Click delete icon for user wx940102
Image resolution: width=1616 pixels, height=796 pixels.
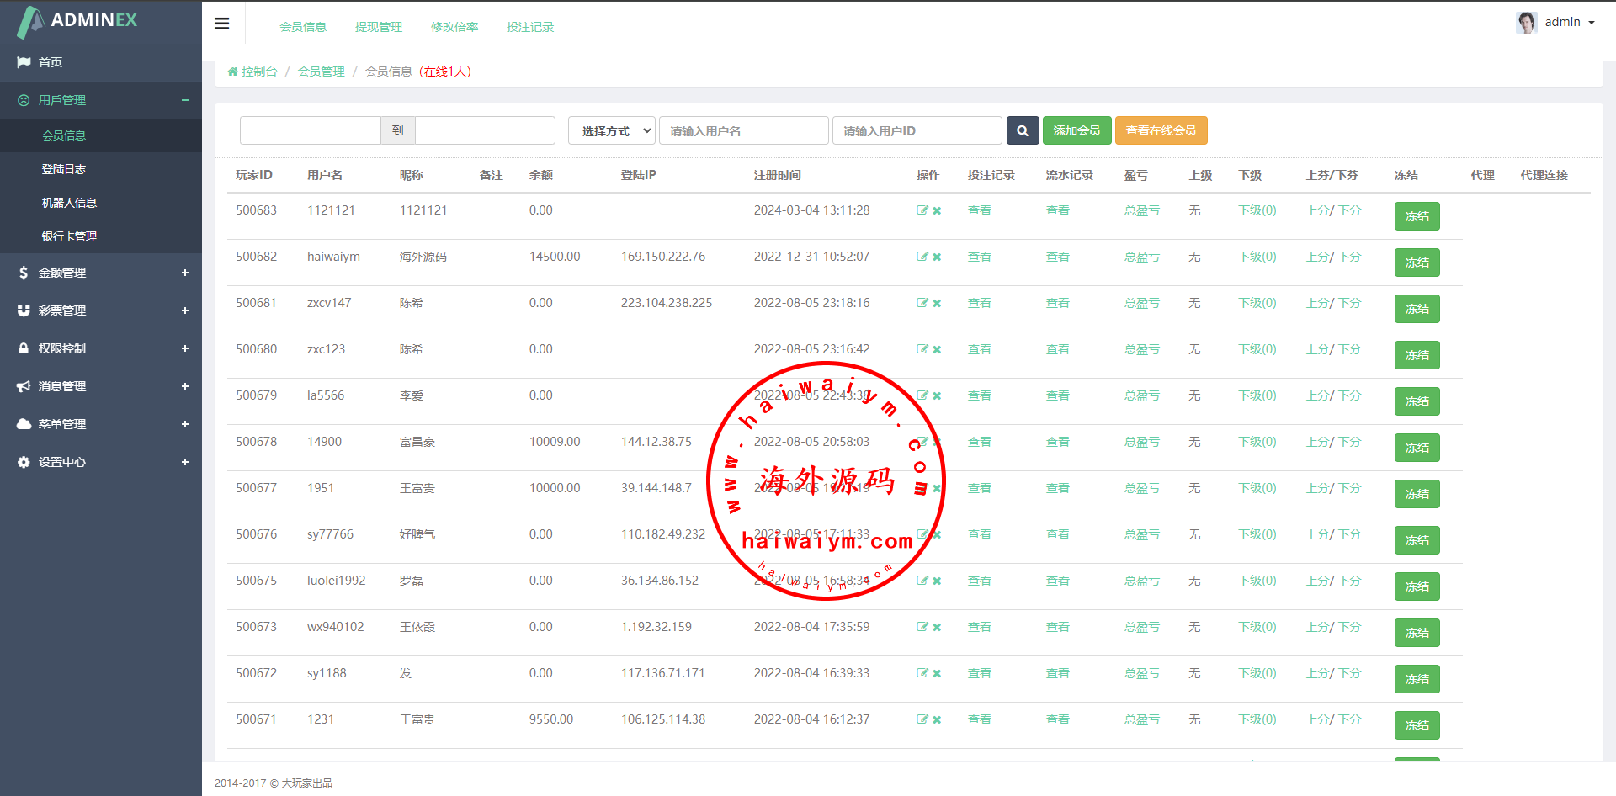point(937,628)
